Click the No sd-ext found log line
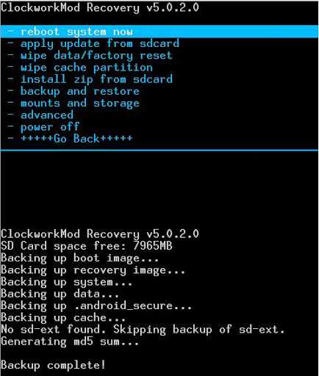 click(x=143, y=330)
